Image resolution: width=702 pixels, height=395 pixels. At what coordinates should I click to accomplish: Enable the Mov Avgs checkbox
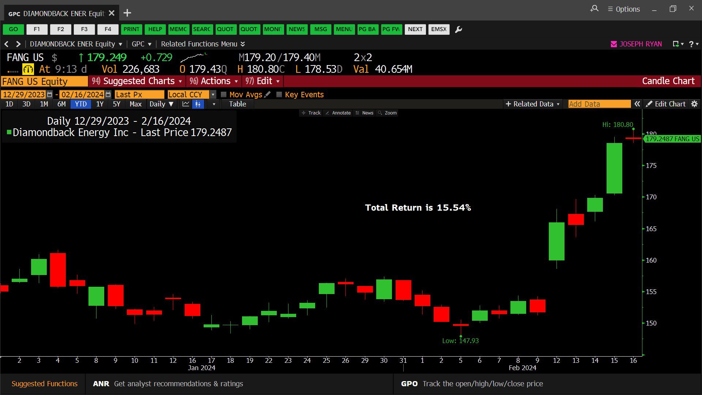224,94
